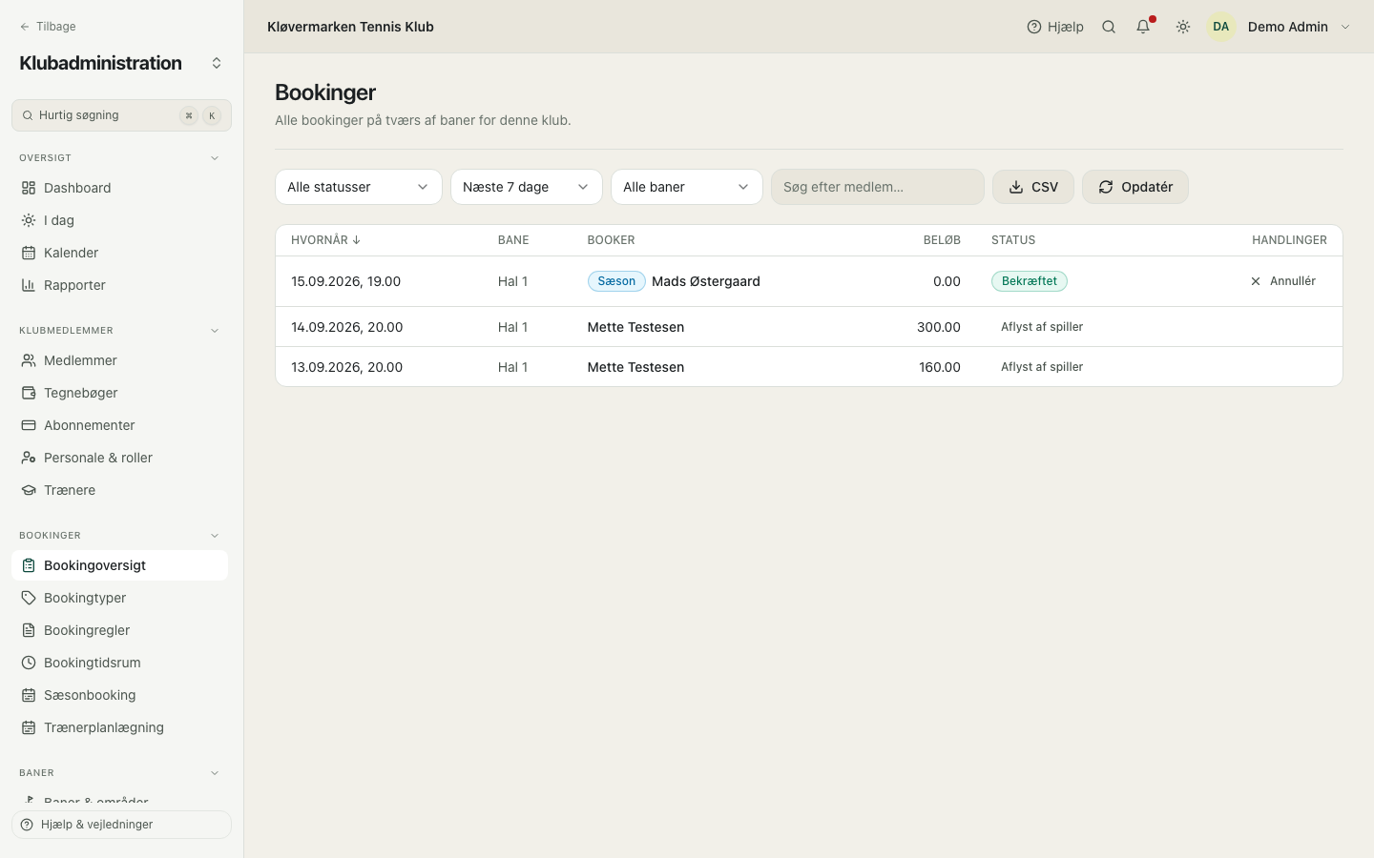Screen dimensions: 1374x858
Task: Open the Næste 7 dage dropdown
Action: [527, 187]
